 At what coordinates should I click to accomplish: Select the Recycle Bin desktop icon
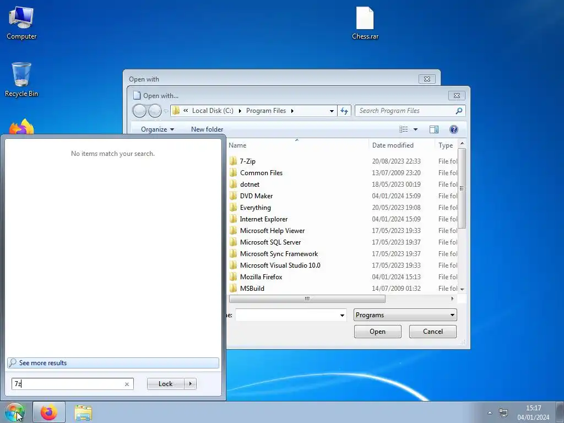(21, 79)
